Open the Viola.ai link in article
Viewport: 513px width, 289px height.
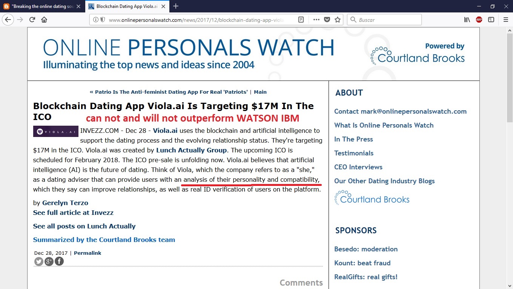[165, 131]
